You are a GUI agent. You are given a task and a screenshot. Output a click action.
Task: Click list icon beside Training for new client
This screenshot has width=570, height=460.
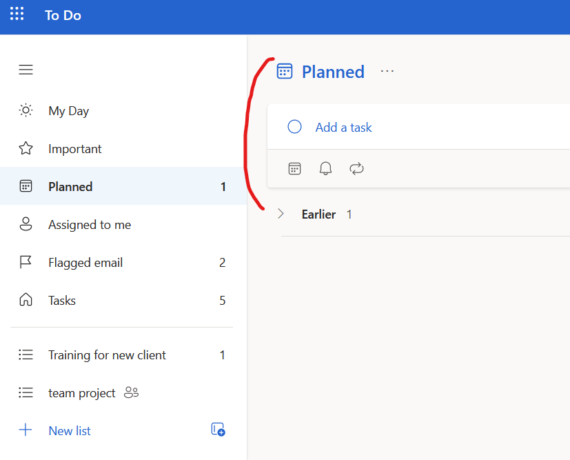click(x=26, y=354)
